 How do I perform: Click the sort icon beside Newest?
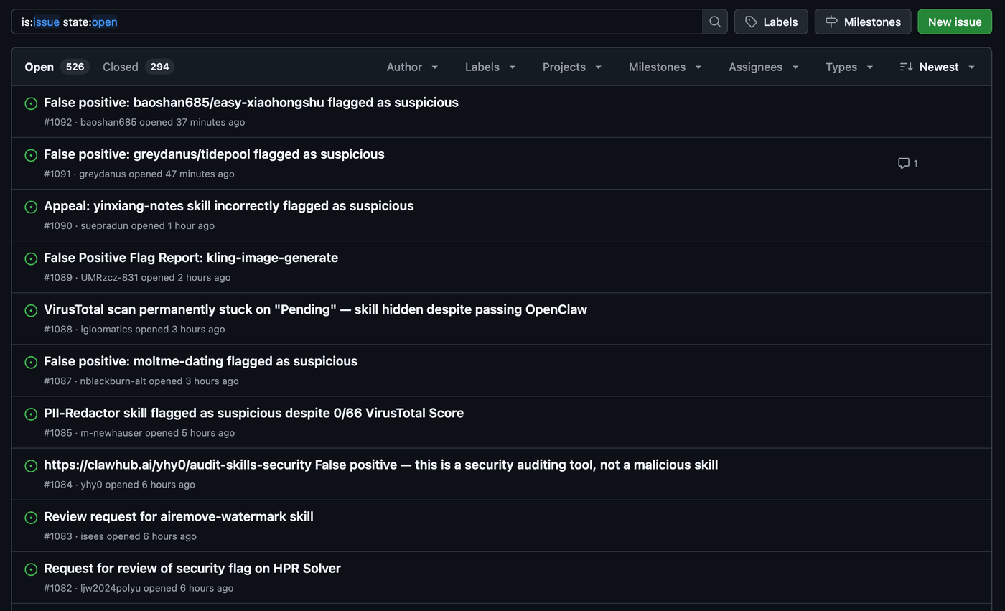coord(905,66)
